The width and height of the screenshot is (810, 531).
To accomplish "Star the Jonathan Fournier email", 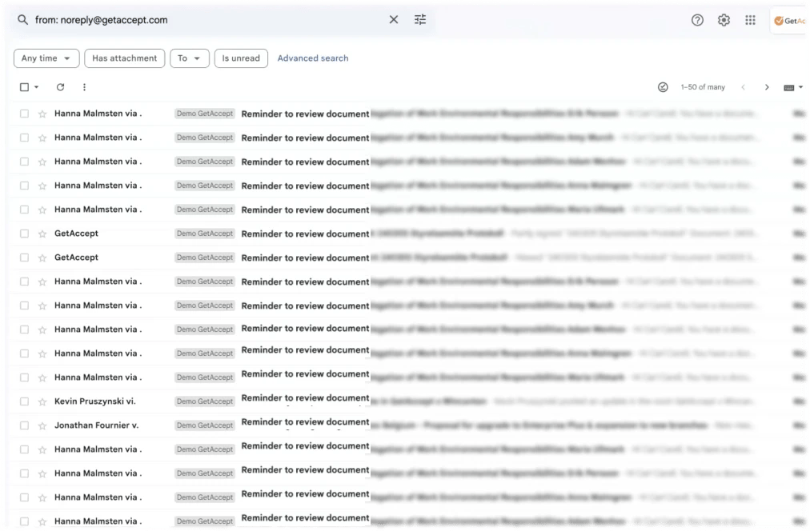I will click(42, 425).
